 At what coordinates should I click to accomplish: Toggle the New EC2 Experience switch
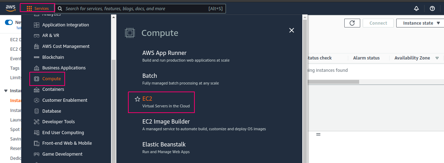click(9, 23)
